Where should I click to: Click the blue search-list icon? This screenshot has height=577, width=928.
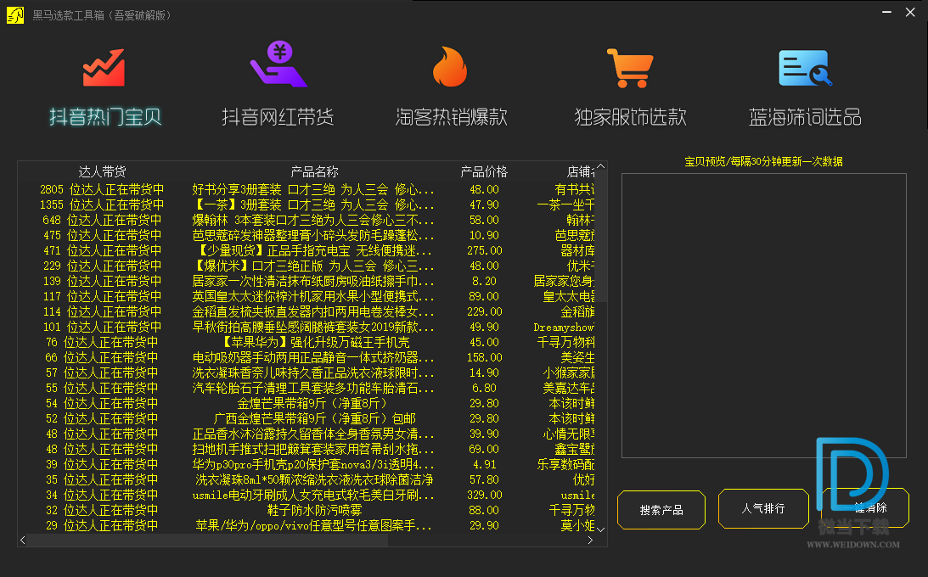tap(805, 68)
